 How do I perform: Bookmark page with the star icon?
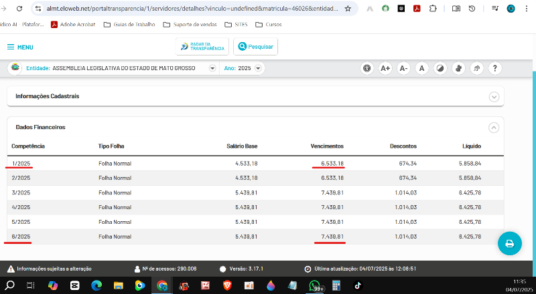coord(348,9)
